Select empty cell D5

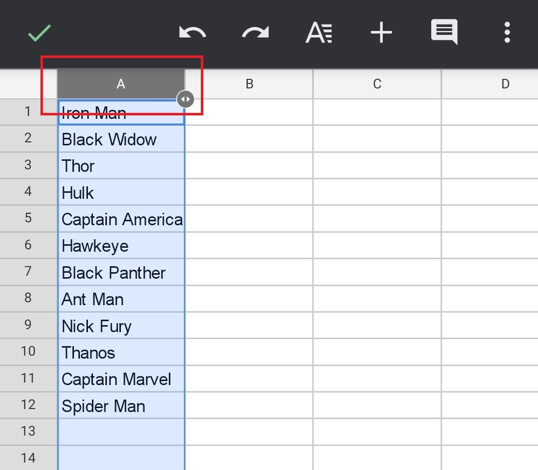click(x=490, y=219)
